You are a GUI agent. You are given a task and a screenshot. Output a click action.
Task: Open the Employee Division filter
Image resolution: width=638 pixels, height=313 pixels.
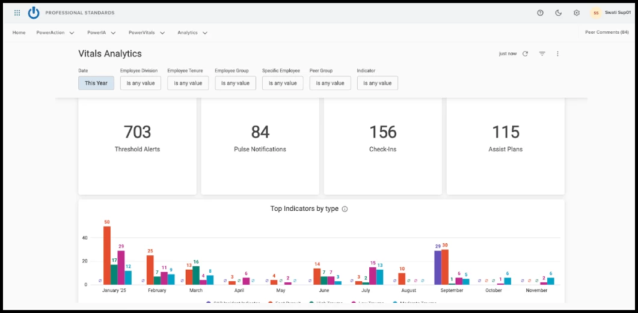pyautogui.click(x=140, y=83)
